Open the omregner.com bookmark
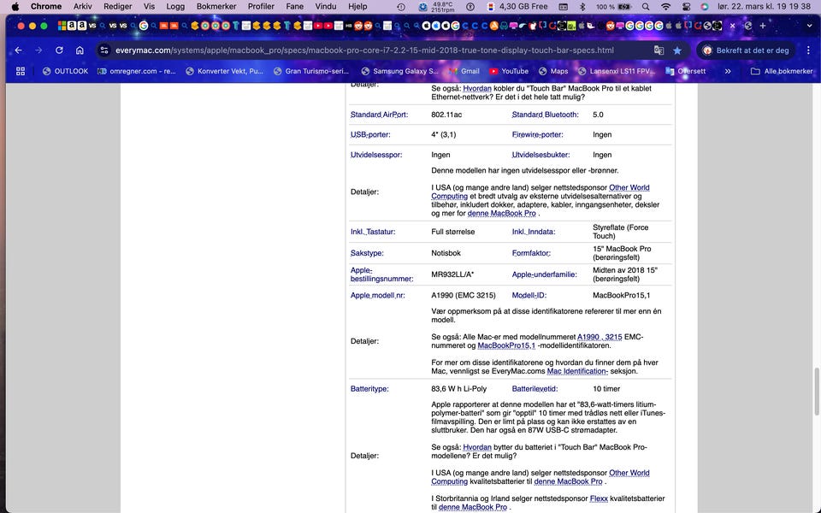Image resolution: width=821 pixels, height=513 pixels. pyautogui.click(x=137, y=71)
